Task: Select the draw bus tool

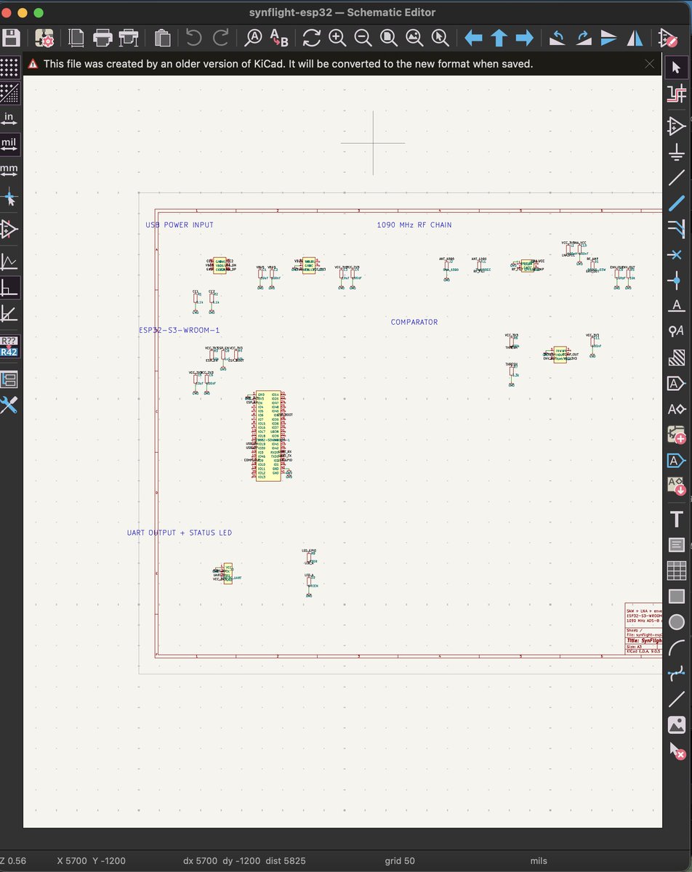Action: [x=677, y=203]
